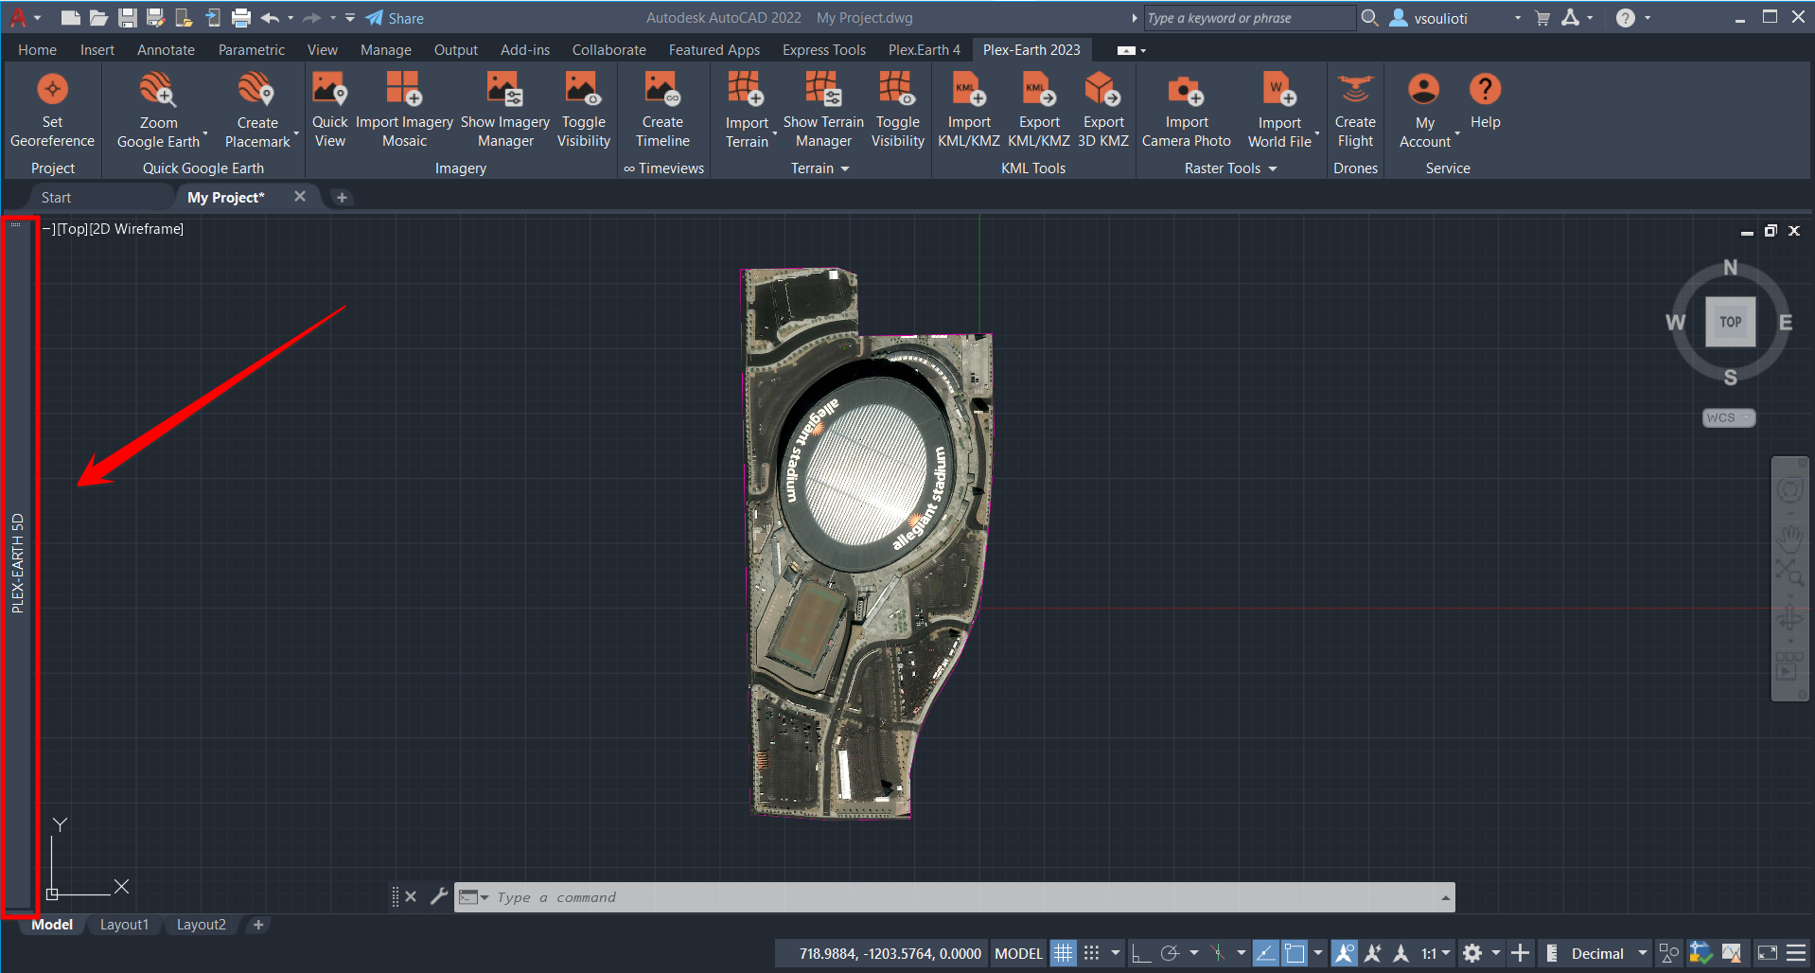Close the My Project drawing tab
Screen dimensions: 1815x973
[x=300, y=197]
